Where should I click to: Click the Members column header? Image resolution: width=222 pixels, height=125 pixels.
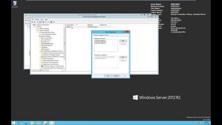point(93,25)
